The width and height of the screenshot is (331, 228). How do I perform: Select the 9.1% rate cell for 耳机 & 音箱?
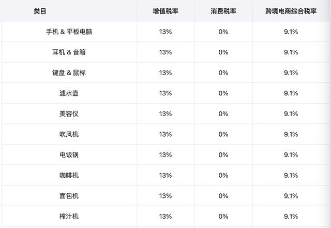pyautogui.click(x=291, y=52)
